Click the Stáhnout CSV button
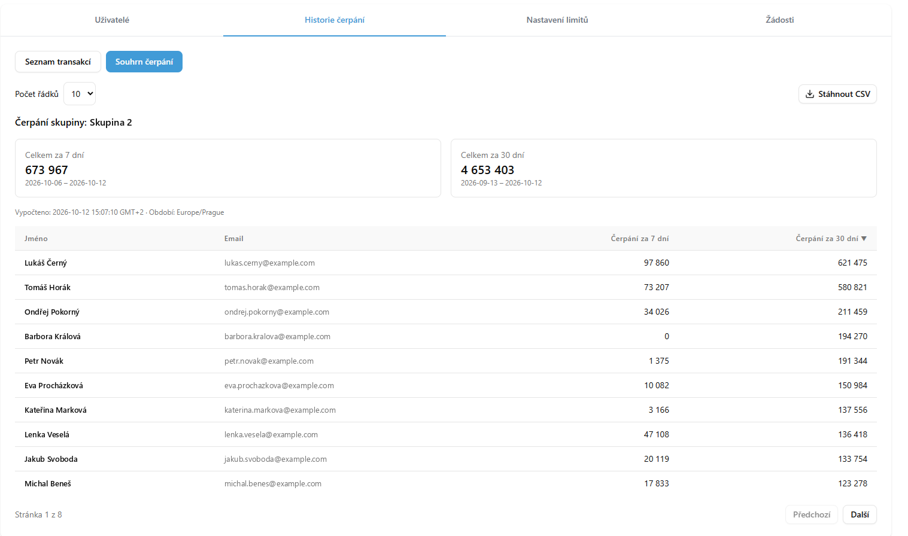Viewport: 908px width, 536px height. coord(837,94)
